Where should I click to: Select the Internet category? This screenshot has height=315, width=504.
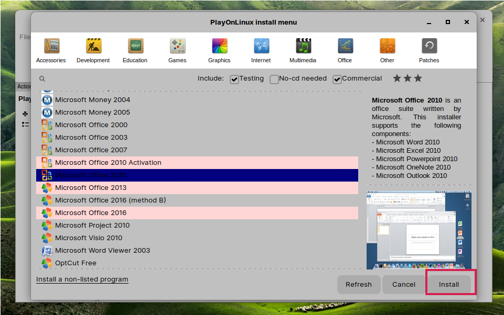tap(261, 51)
